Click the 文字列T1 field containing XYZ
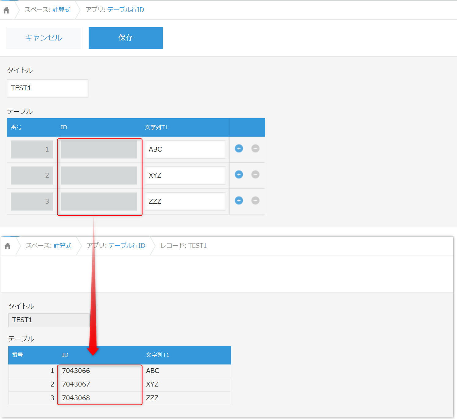457x419 pixels. [x=185, y=176]
